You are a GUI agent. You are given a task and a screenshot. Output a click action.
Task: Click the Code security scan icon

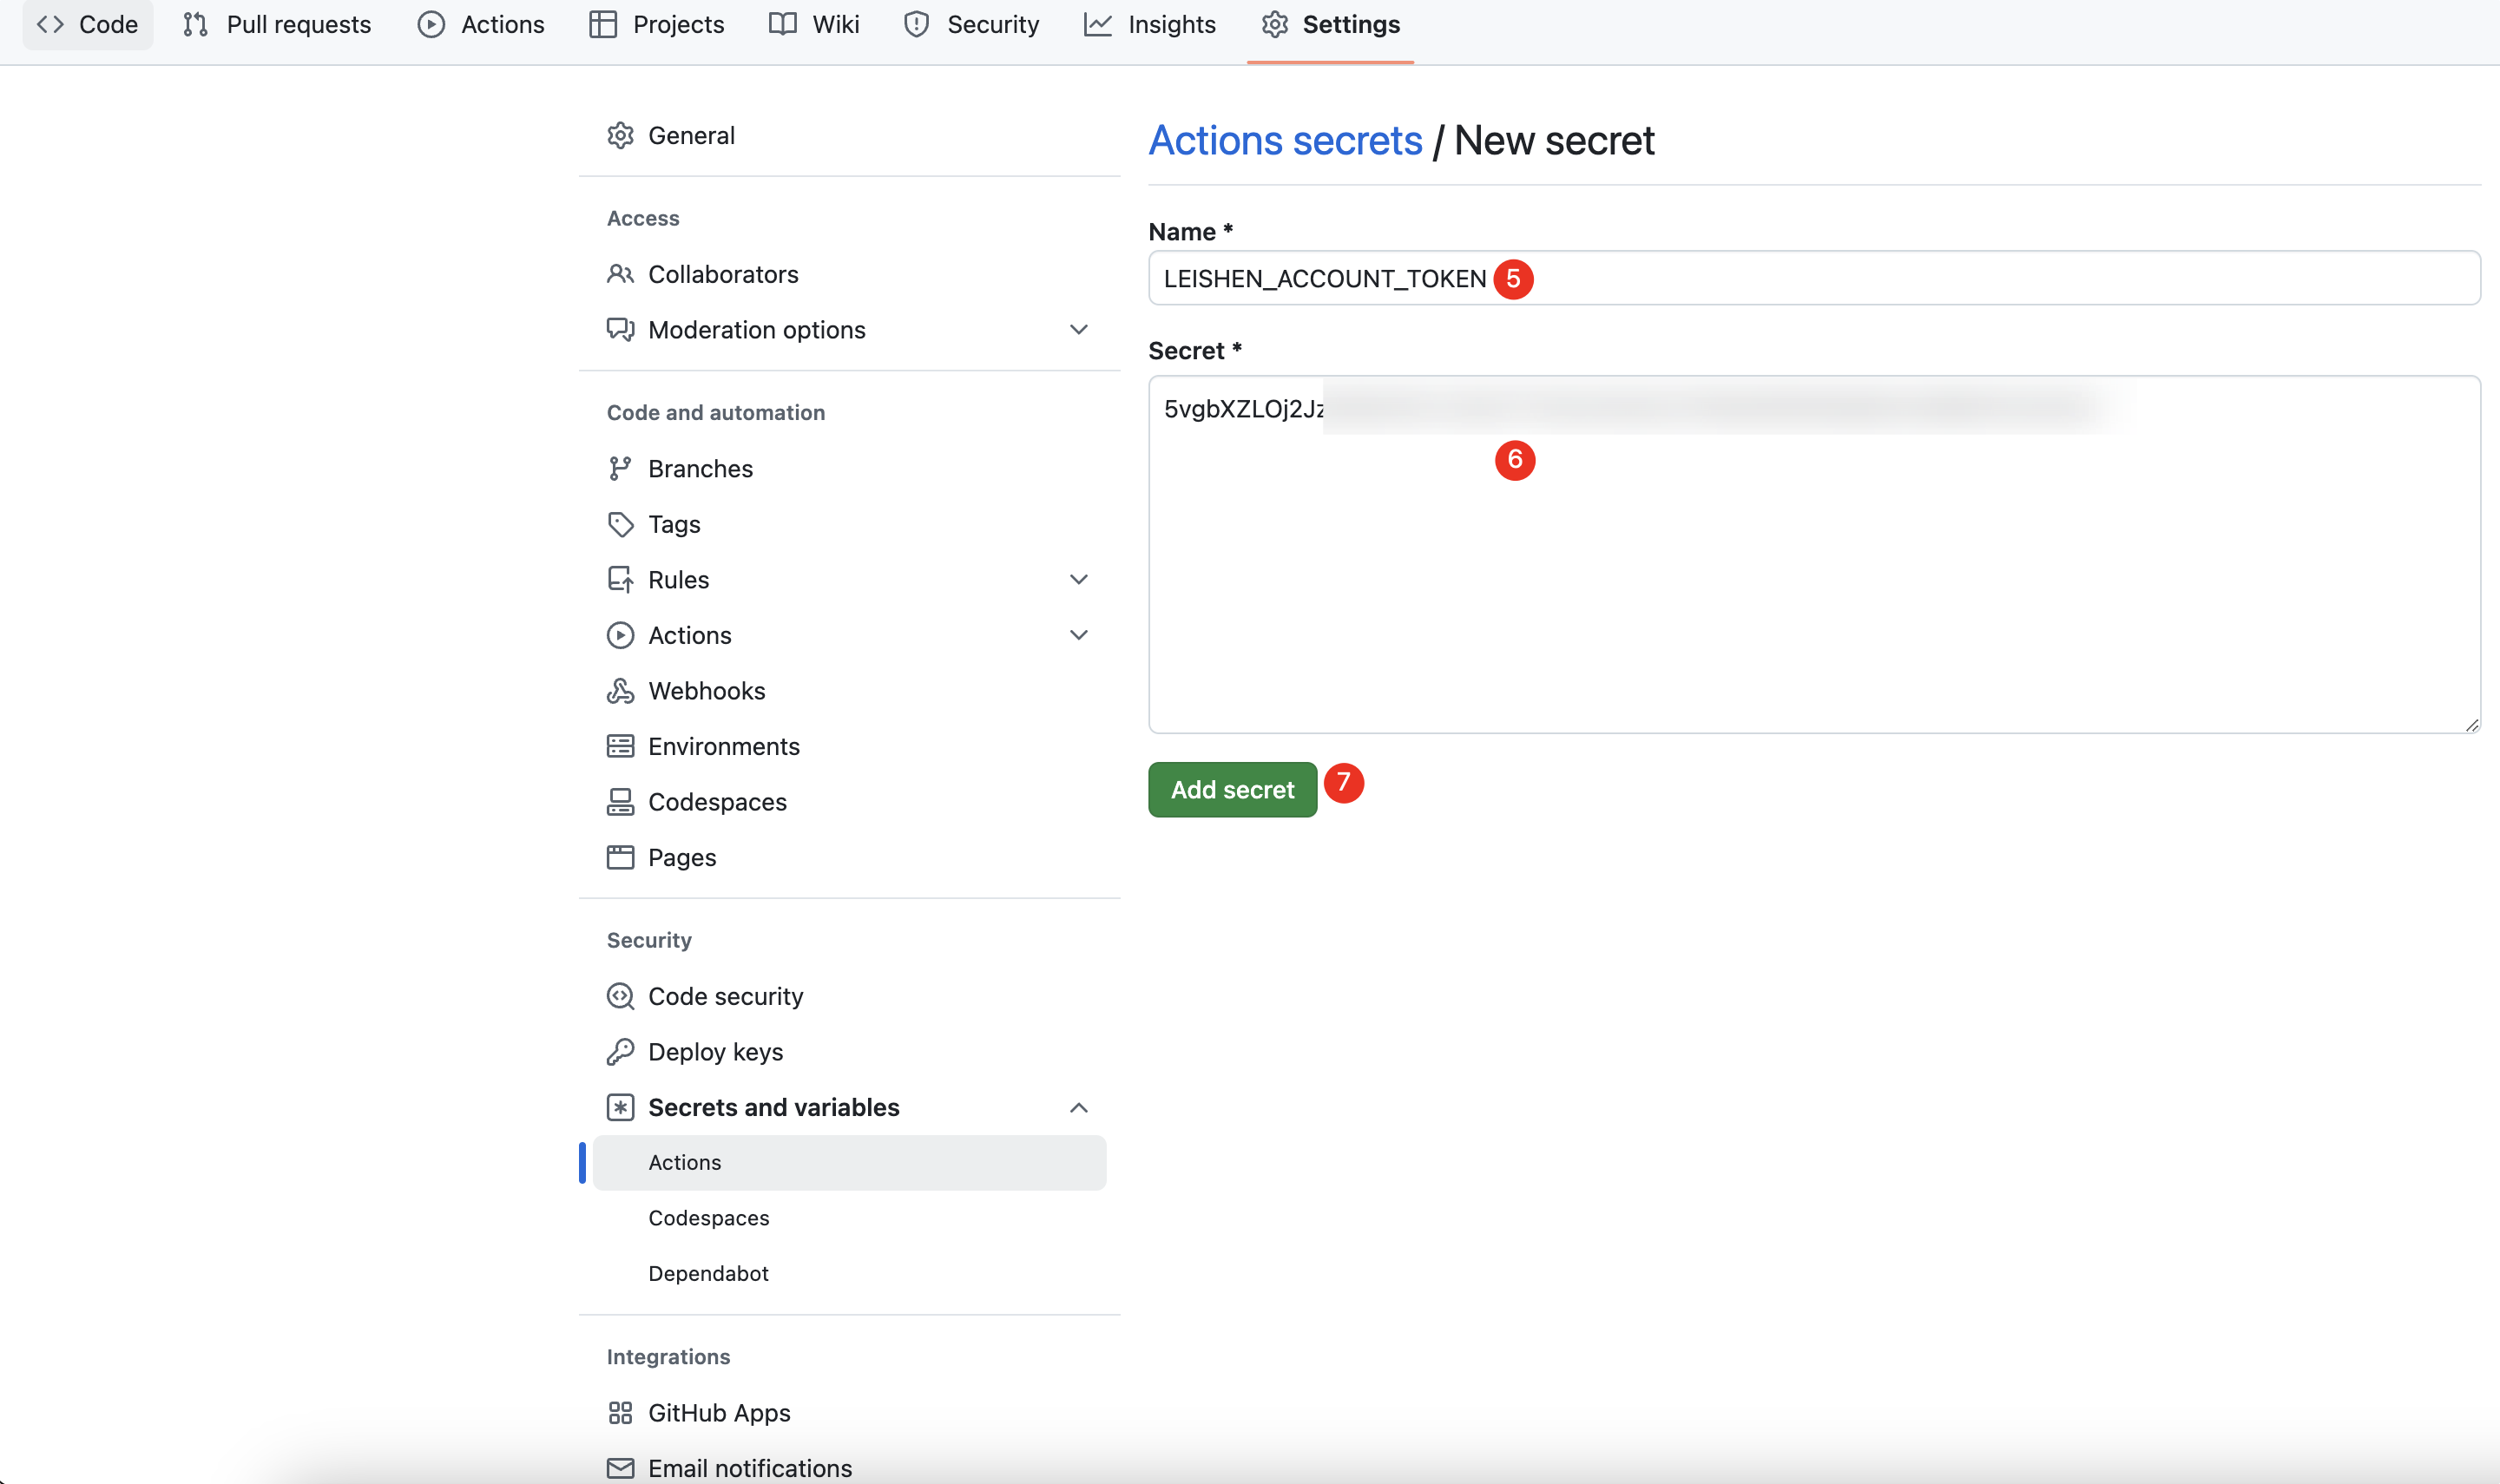[620, 996]
